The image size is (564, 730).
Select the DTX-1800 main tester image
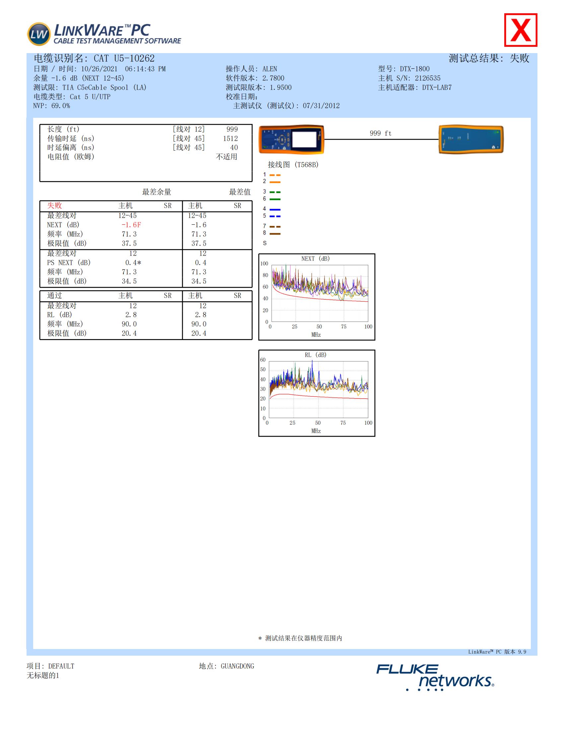[291, 139]
